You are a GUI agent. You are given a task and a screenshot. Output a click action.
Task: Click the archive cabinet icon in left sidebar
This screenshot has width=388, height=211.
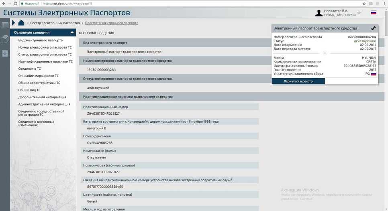(x=5, y=53)
